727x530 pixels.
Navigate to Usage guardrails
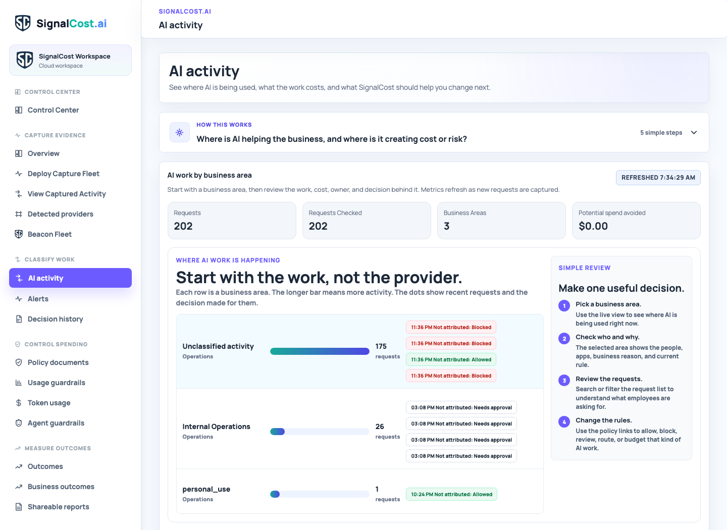click(x=70, y=383)
